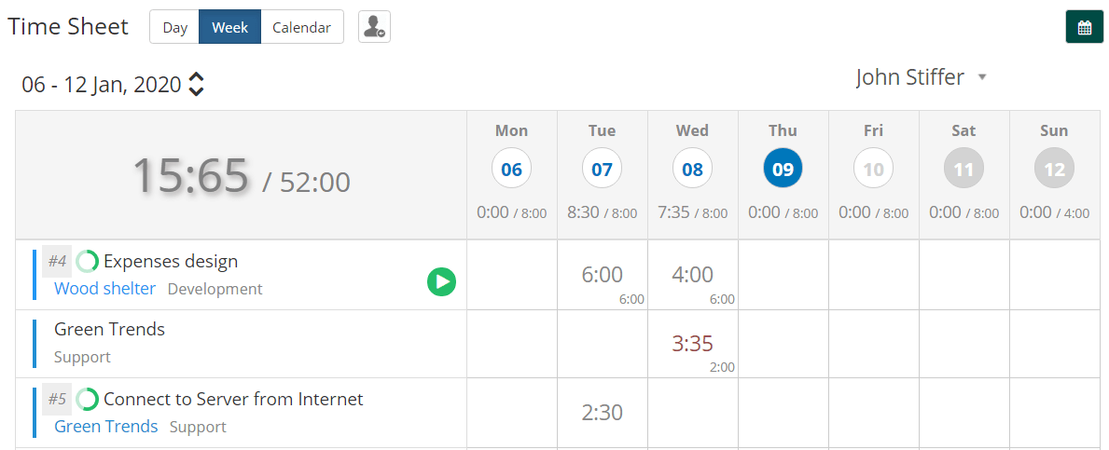Open the Green Trends project link under task #5
Viewport: 1109px width, 450px height.
106,426
